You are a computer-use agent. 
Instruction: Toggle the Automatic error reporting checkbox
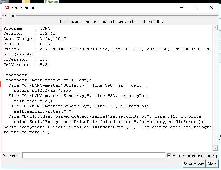point(169,155)
